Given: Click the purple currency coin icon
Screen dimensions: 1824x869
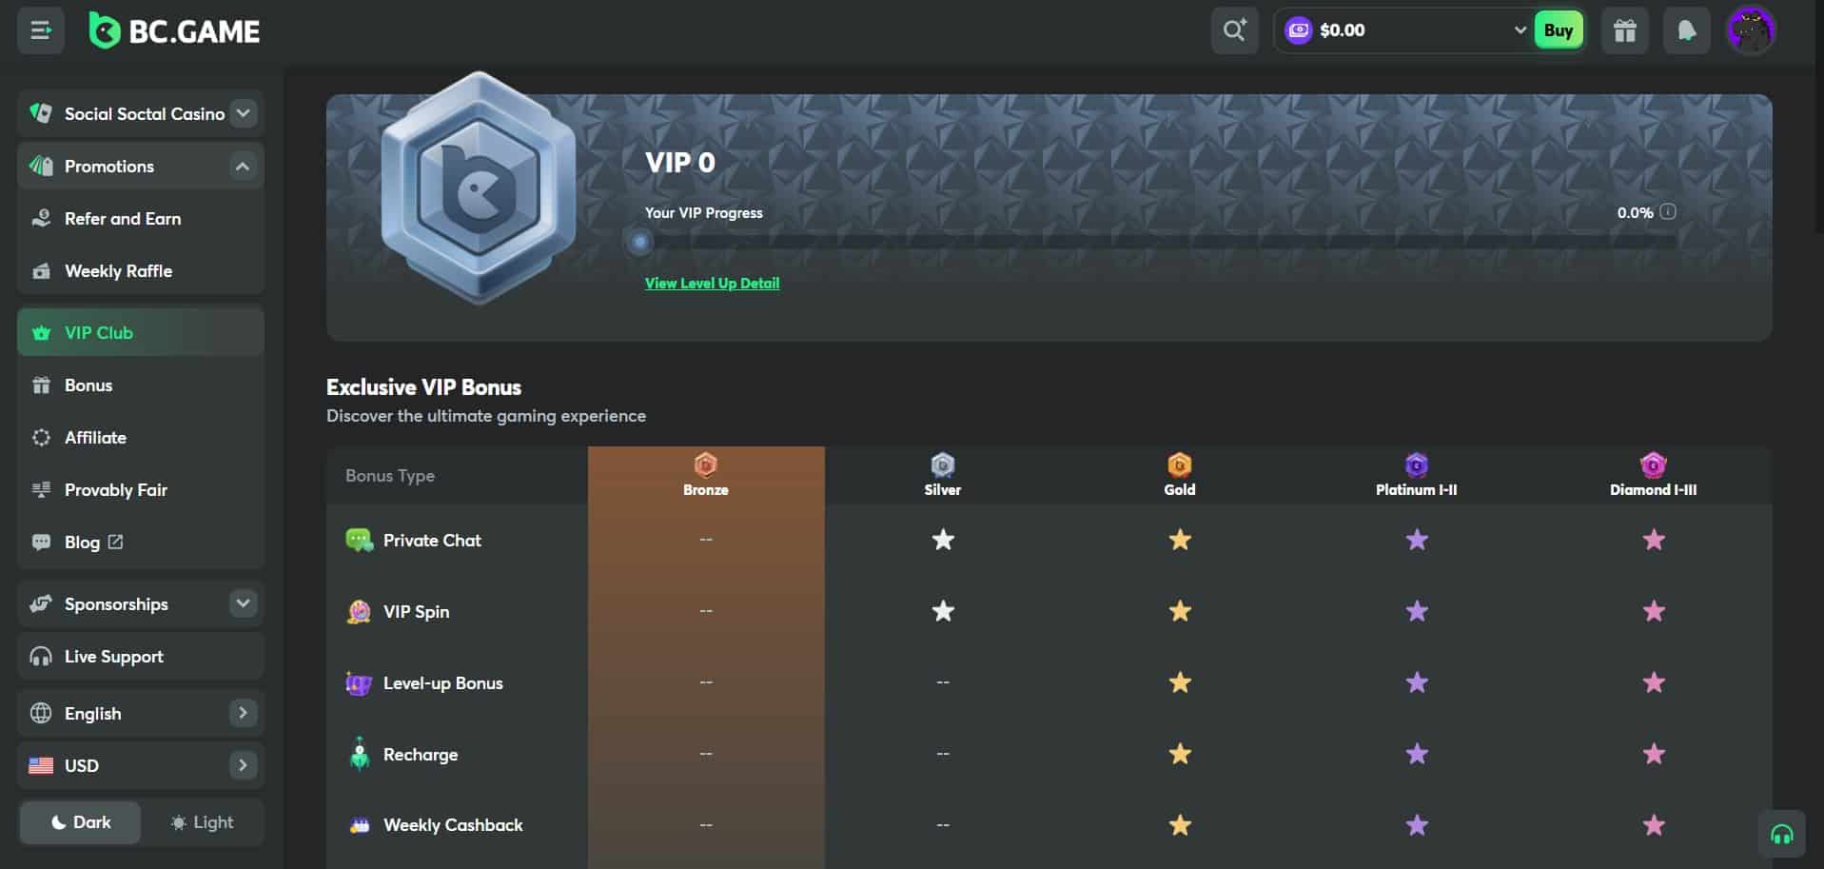Looking at the screenshot, I should coord(1298,30).
